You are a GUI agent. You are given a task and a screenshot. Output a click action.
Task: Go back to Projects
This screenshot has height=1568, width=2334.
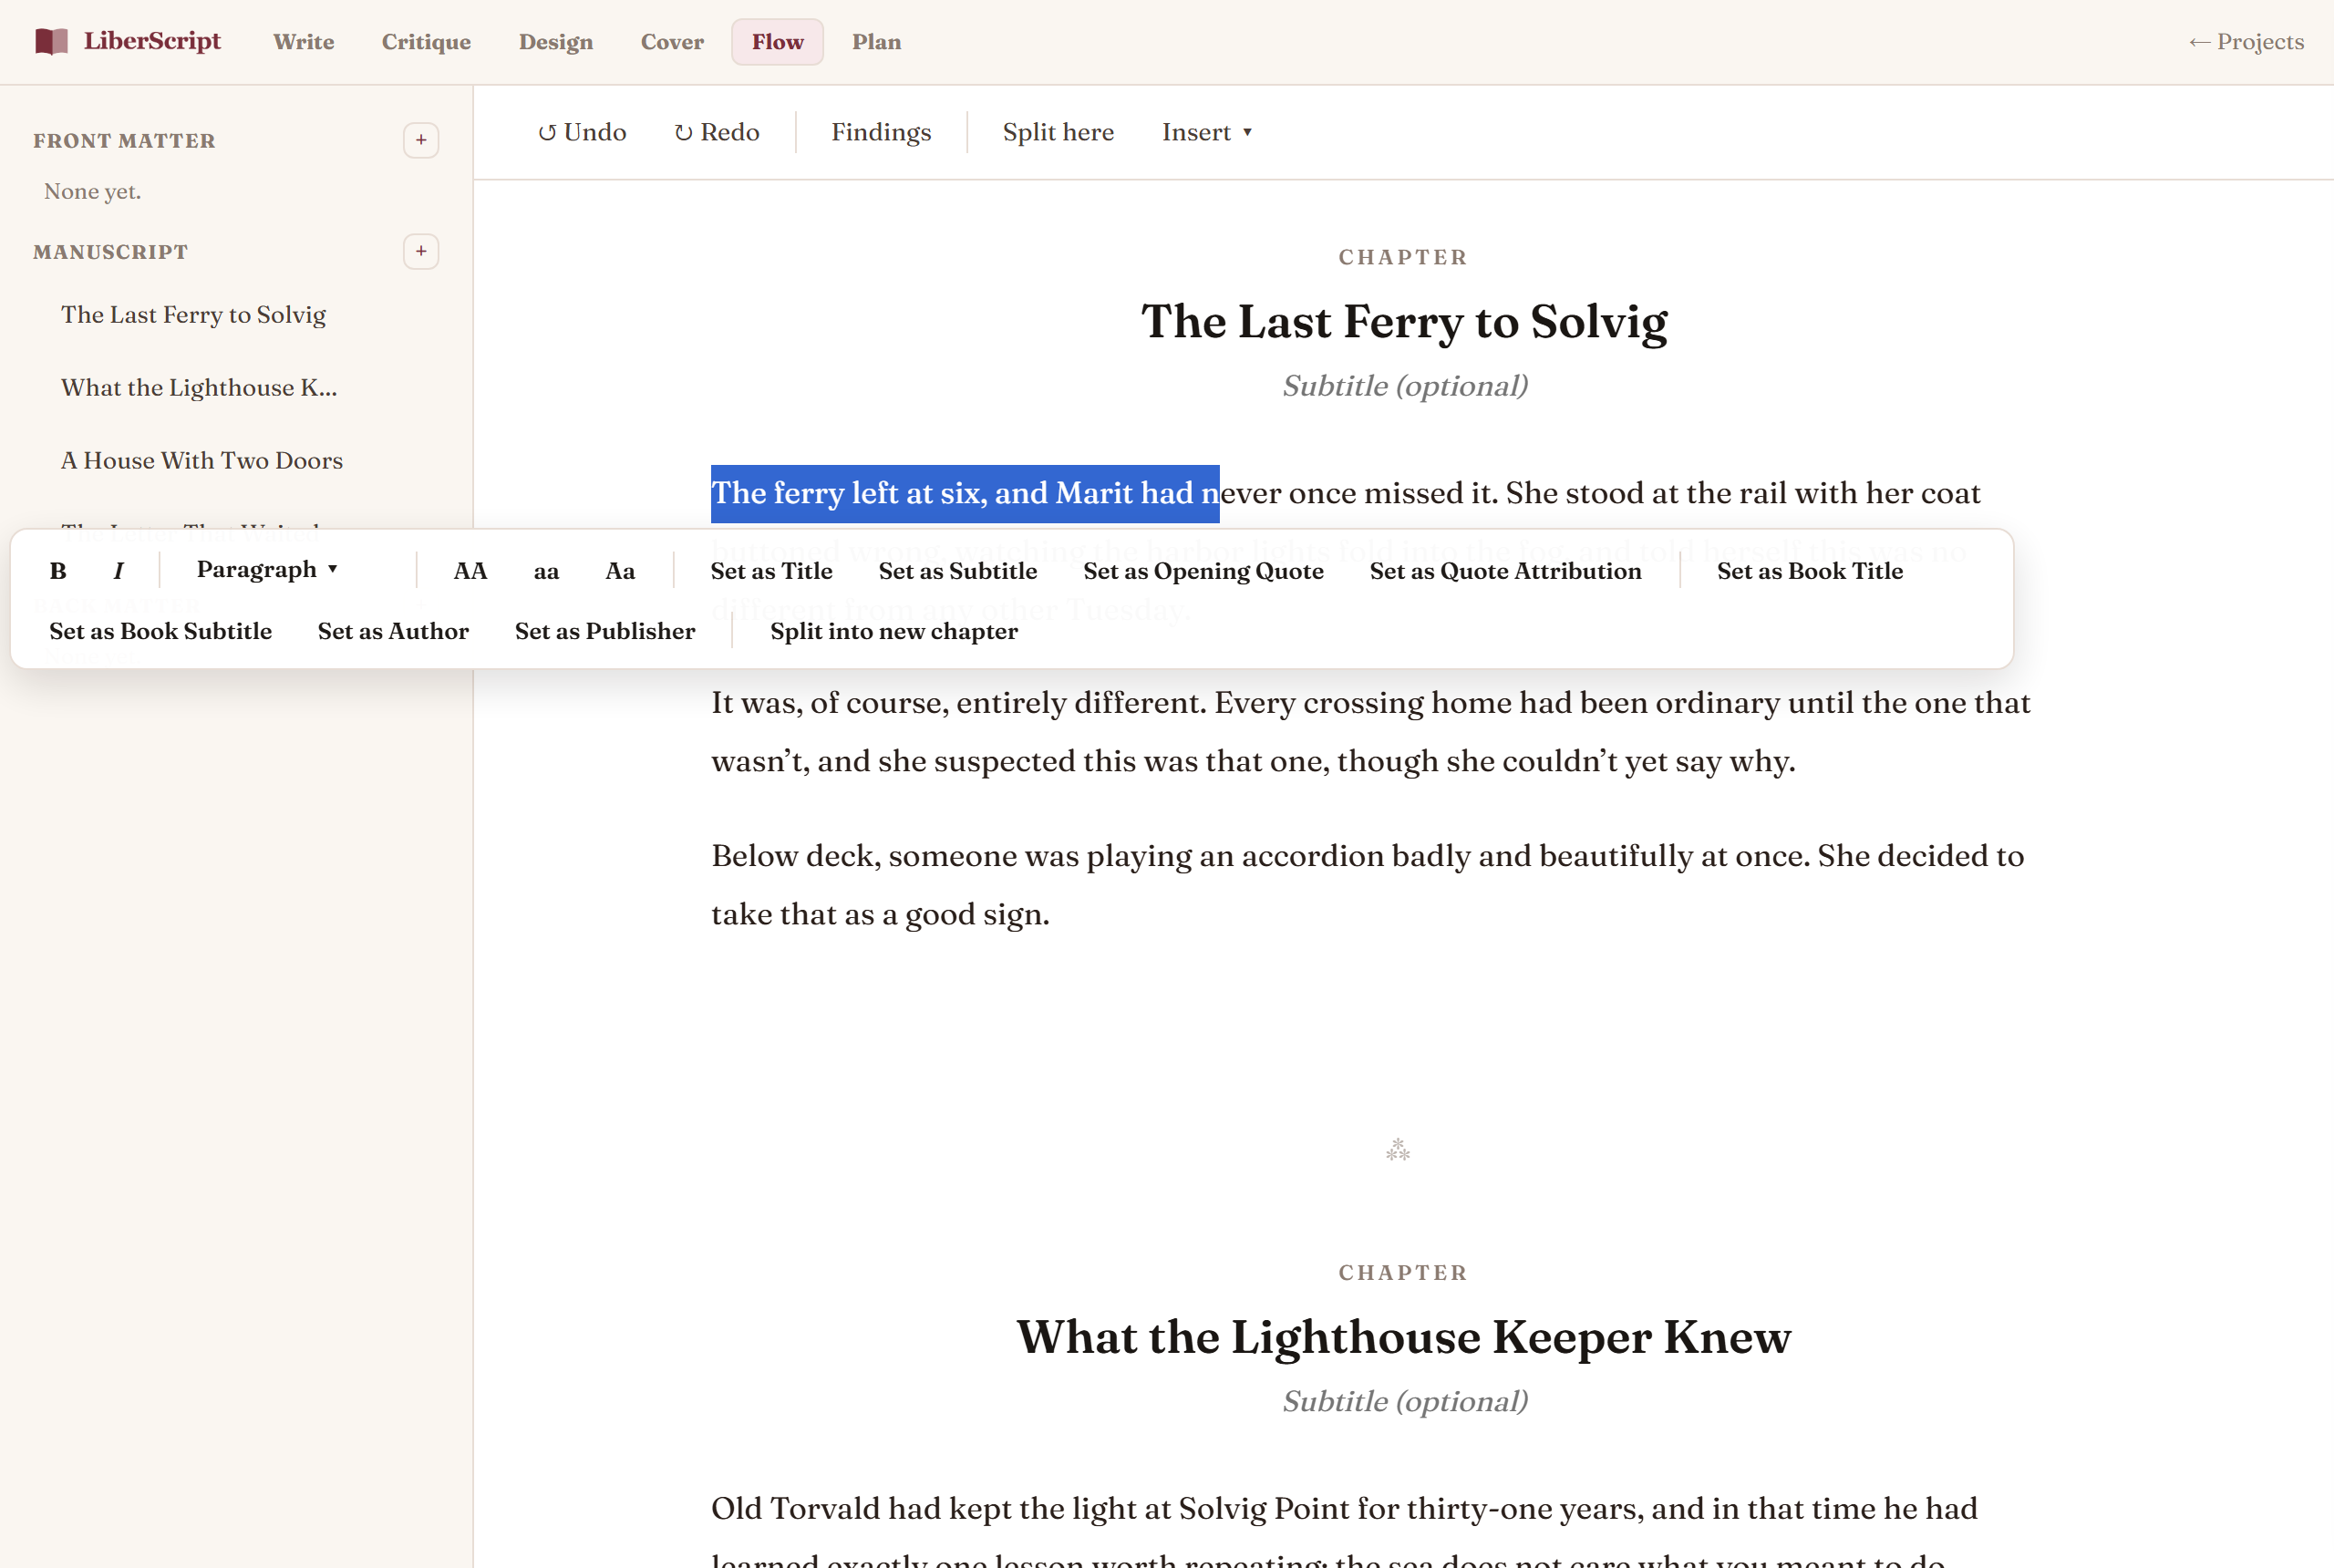[2246, 41]
